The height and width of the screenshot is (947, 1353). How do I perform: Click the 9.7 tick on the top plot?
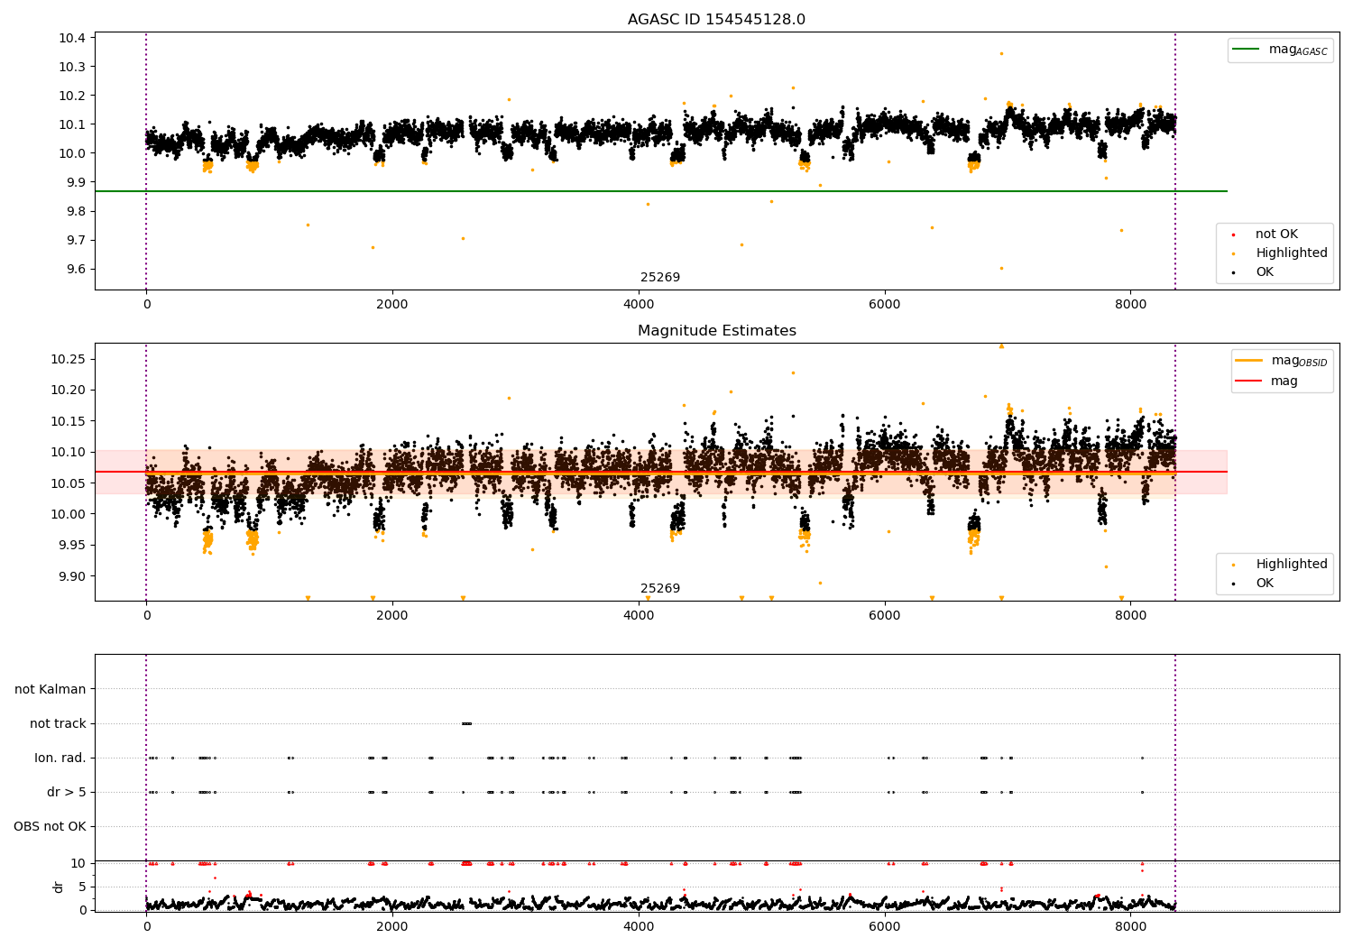pos(76,240)
